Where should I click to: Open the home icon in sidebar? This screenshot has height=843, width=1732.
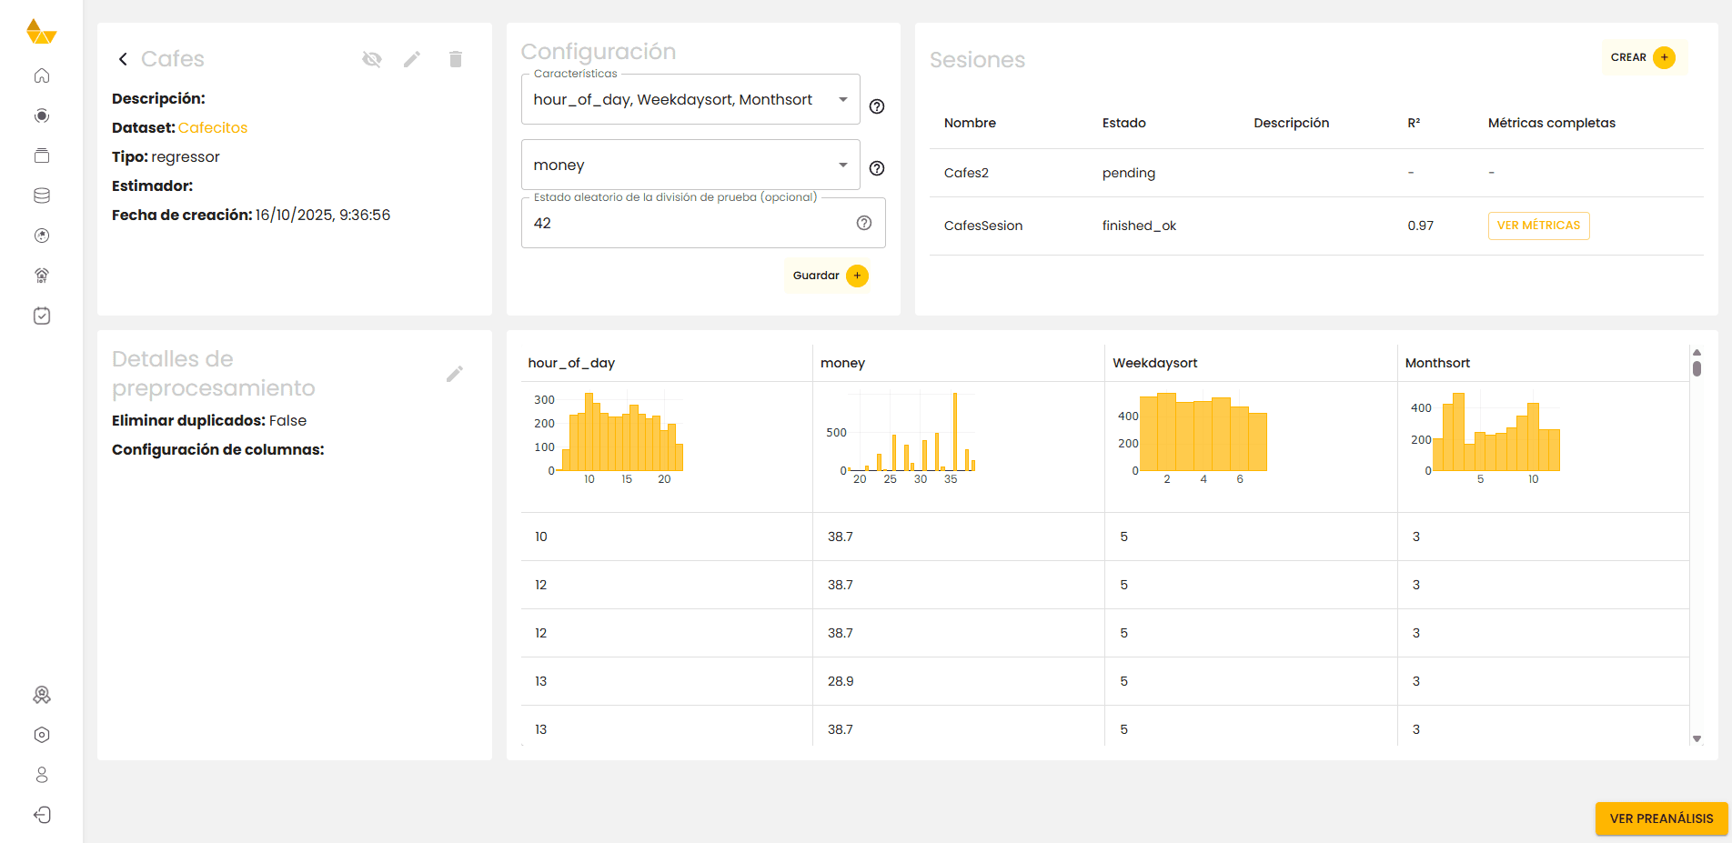tap(42, 75)
